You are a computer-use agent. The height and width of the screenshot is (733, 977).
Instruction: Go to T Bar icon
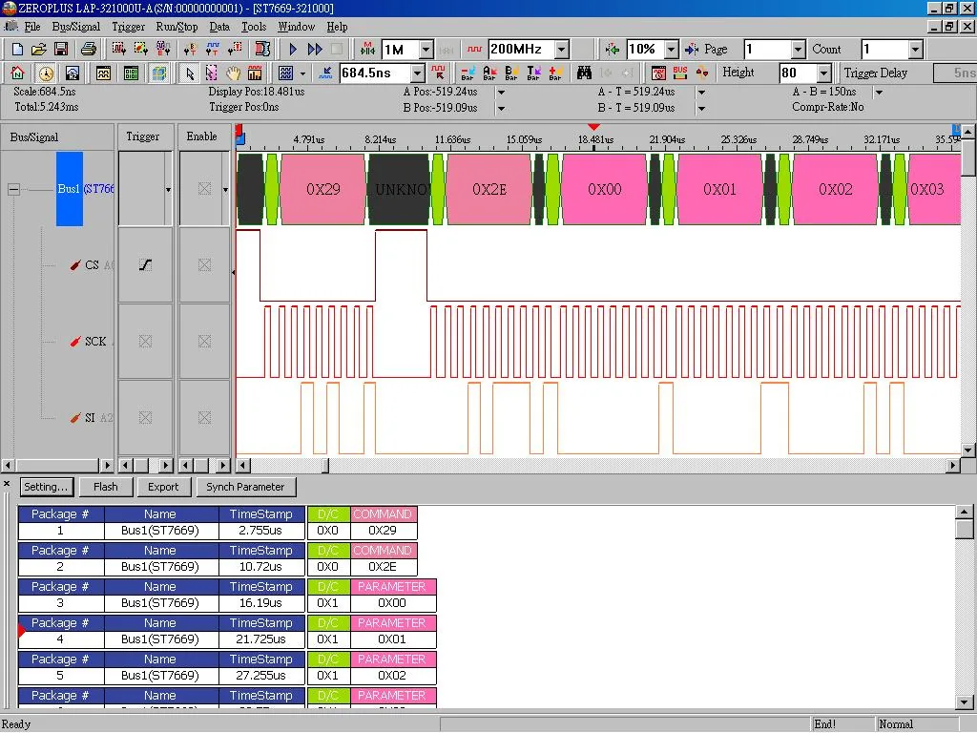[533, 73]
